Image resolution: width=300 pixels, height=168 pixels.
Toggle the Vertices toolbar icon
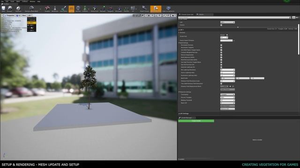(x=126, y=9)
